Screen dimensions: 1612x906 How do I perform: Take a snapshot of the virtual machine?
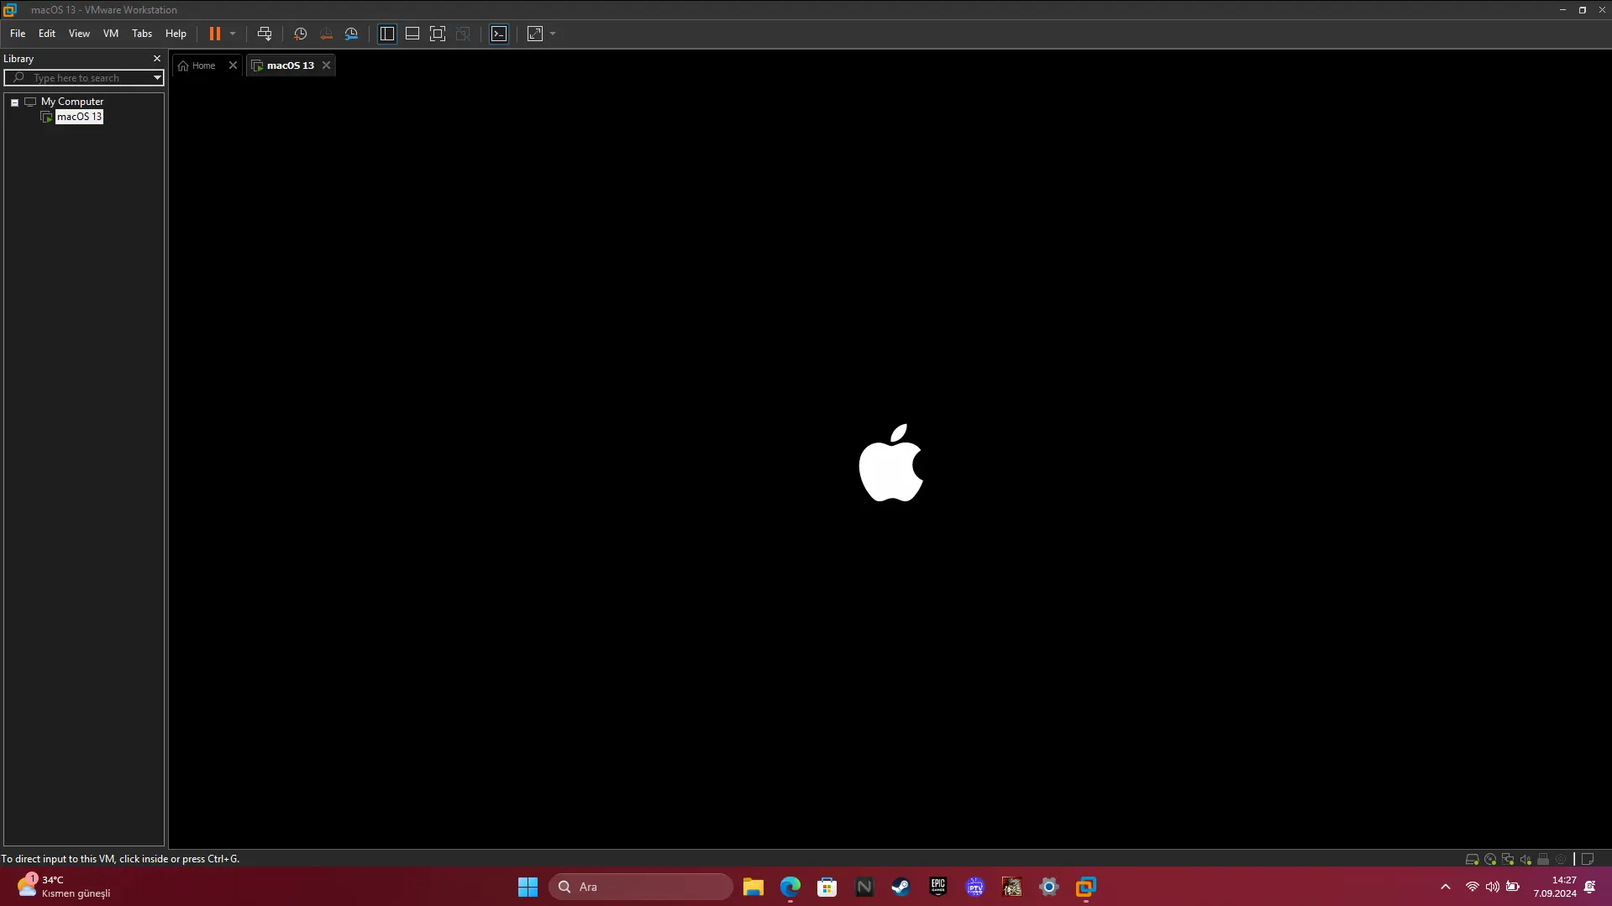pos(301,34)
